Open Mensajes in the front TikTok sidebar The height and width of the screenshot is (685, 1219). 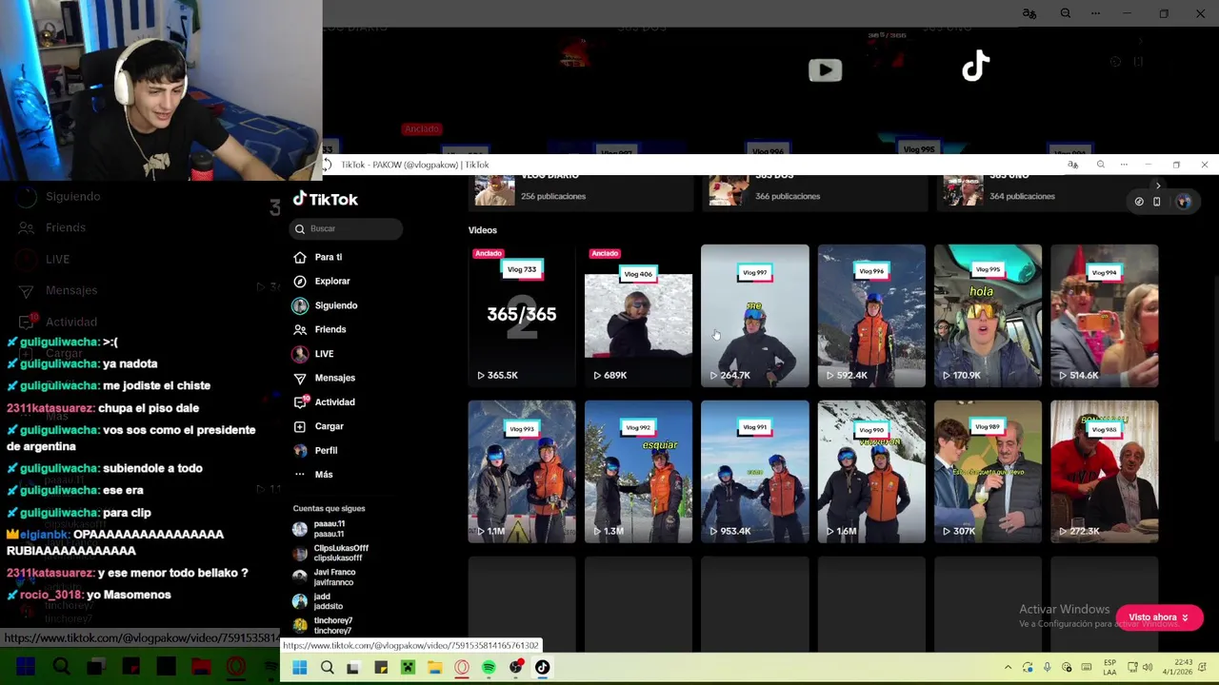pyautogui.click(x=324, y=378)
